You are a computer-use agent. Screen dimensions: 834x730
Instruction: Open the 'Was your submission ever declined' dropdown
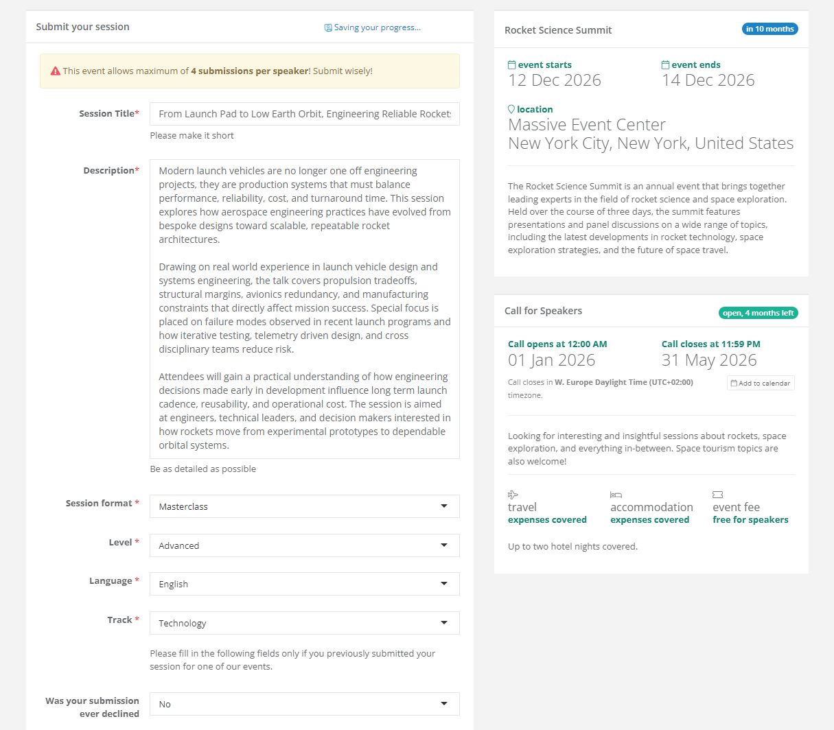(x=304, y=704)
